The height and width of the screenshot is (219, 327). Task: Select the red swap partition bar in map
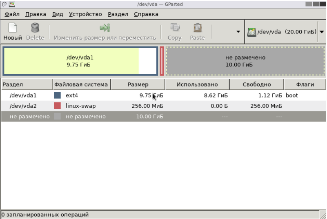pyautogui.click(x=162, y=61)
